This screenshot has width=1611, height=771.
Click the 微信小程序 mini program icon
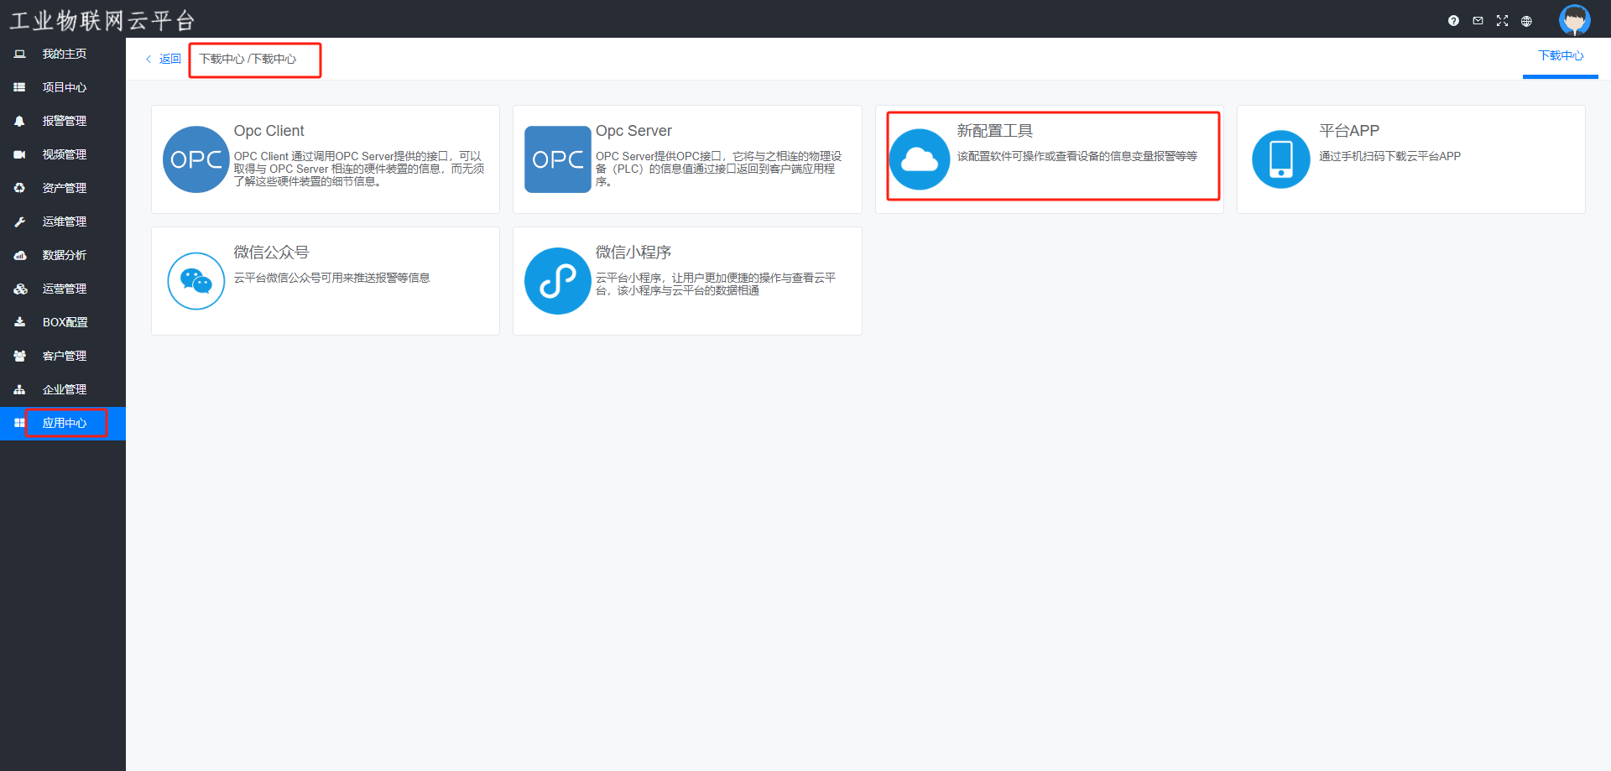557,281
